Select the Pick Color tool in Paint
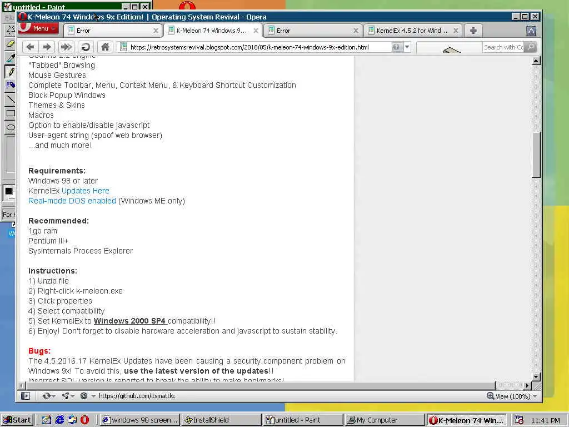 10,58
